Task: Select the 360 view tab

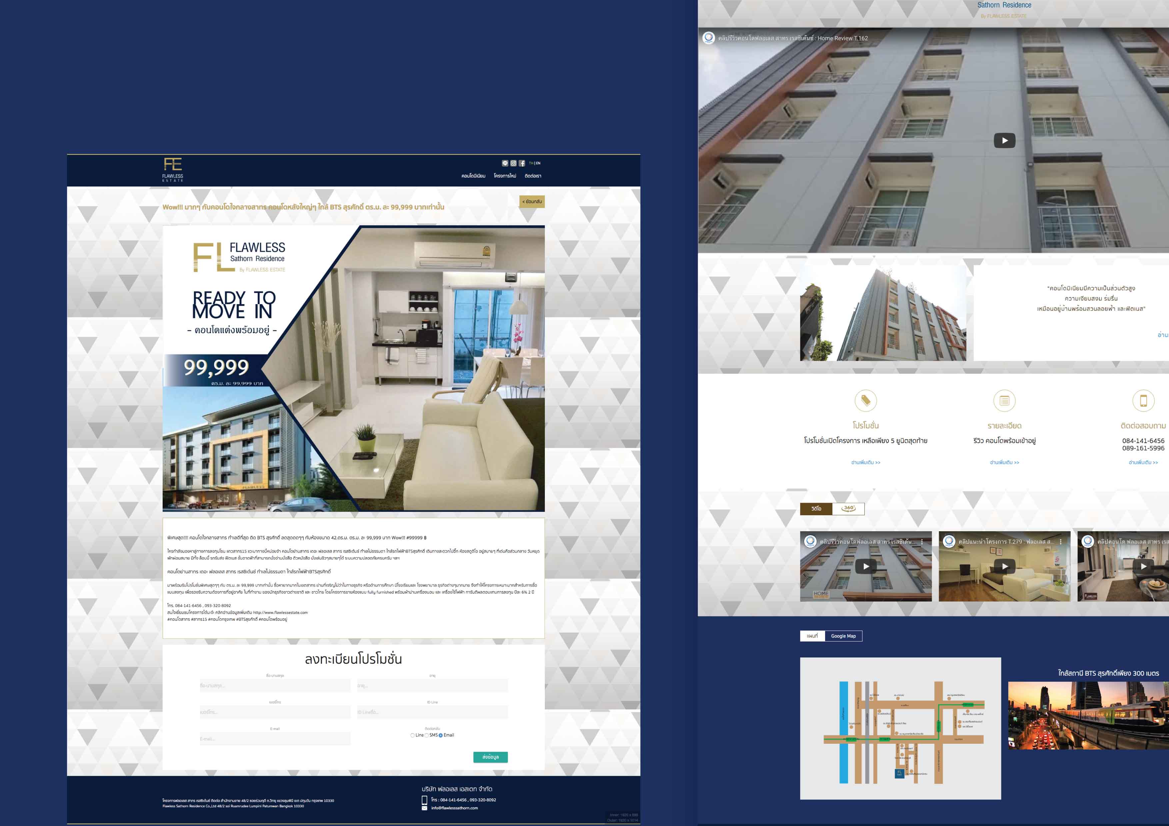Action: pos(848,509)
